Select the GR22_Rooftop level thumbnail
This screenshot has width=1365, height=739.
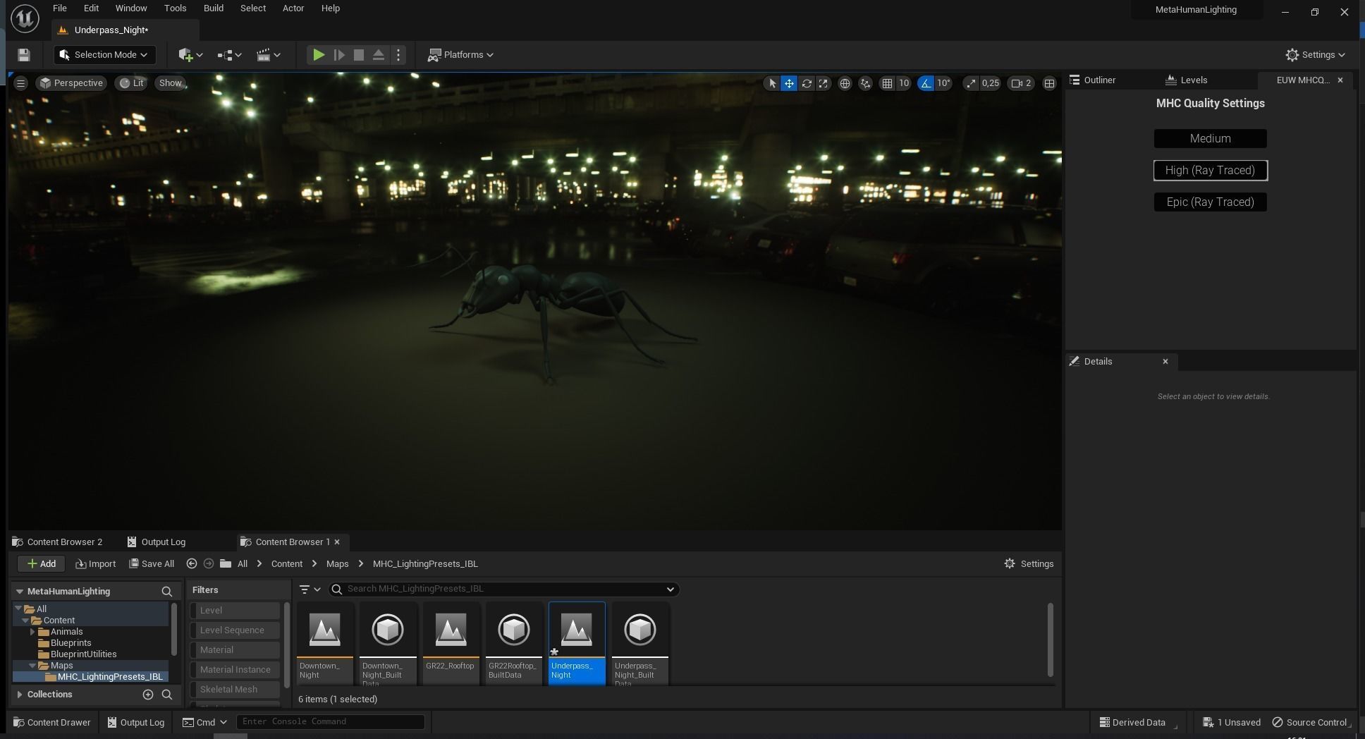coord(451,643)
